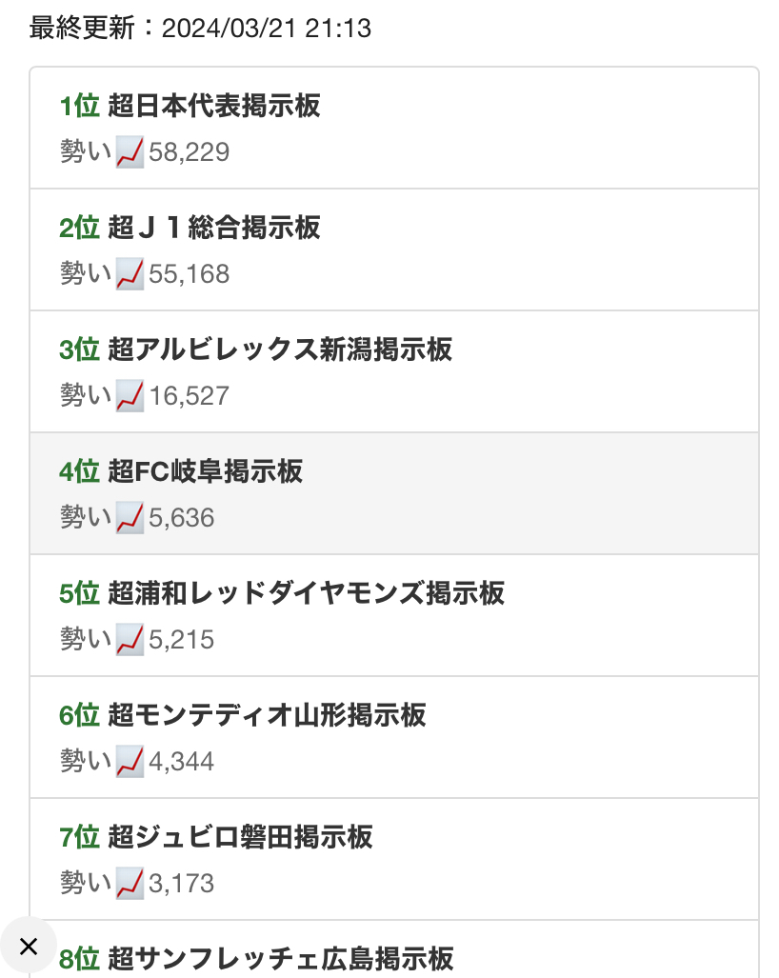The height and width of the screenshot is (978, 779).
Task: Click the 最終更新 timestamp text
Action: (x=200, y=28)
